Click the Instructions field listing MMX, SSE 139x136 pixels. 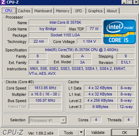tap(82, 71)
